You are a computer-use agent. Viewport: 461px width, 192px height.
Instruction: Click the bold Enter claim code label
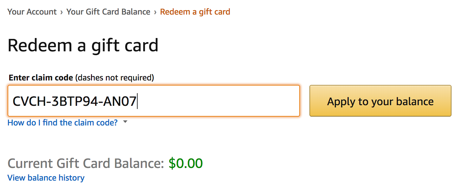(x=41, y=78)
